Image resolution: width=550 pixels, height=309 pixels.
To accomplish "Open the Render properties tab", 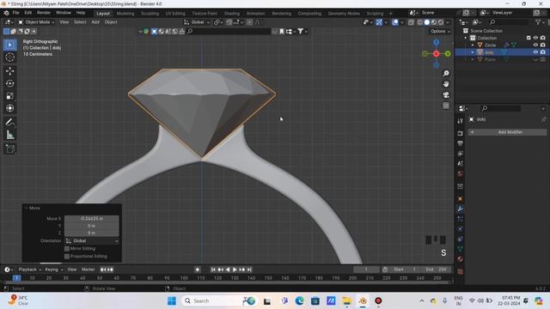I will tap(461, 134).
